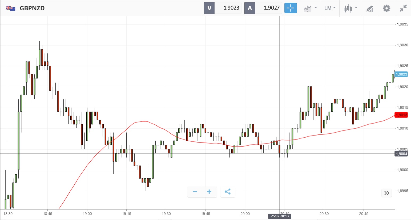This screenshot has width=411, height=220.
Task: Click the blue 1.9023 current price label
Action: [401, 74]
